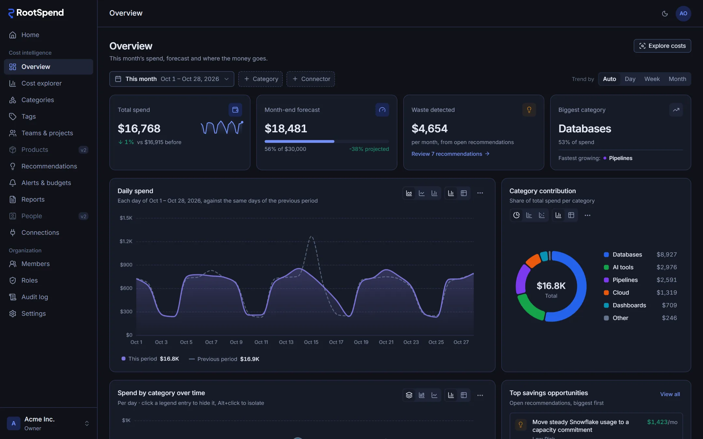Open Acme Inc. organization switcher
703x439 pixels.
(48, 423)
